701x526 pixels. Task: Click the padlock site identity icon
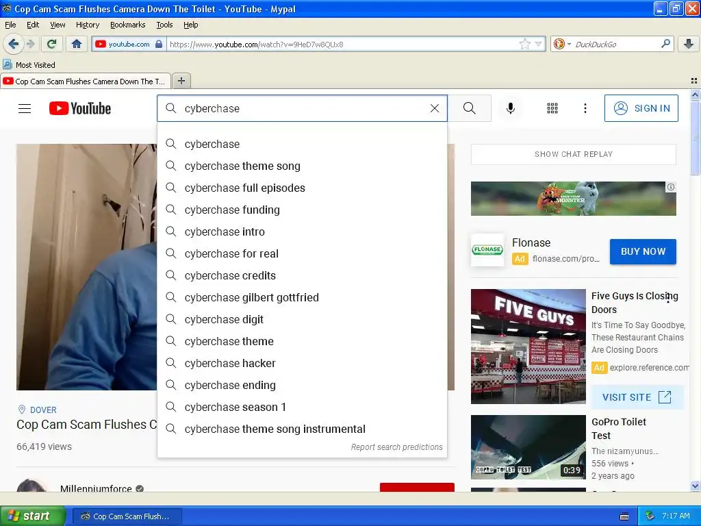(x=159, y=44)
